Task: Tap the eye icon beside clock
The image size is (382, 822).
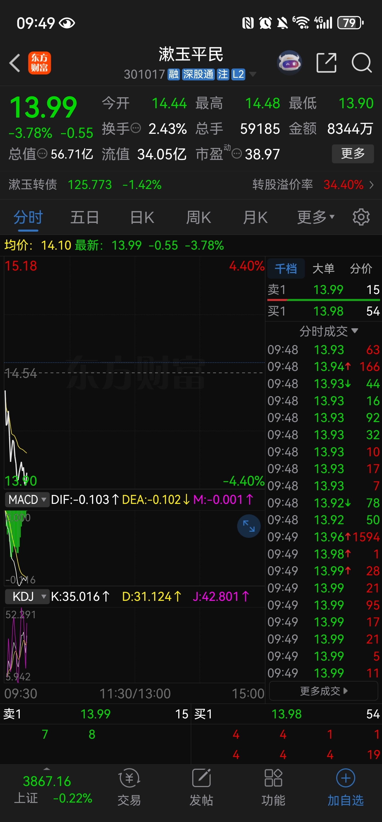Action: click(x=67, y=23)
